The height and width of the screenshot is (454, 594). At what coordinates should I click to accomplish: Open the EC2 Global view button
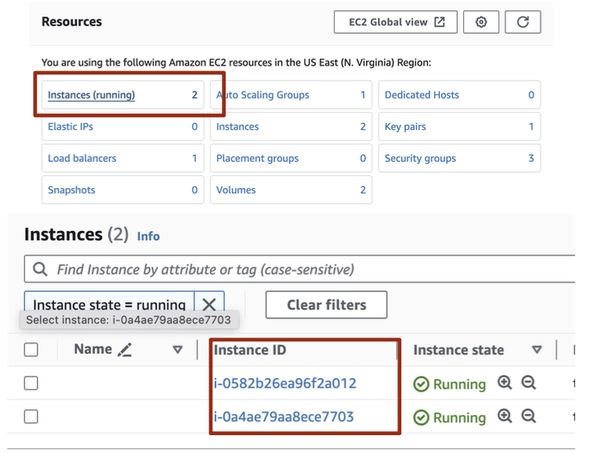click(x=397, y=23)
